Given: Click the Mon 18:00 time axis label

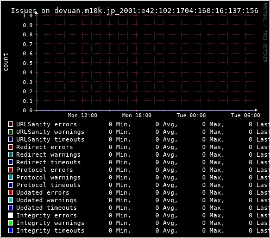Looking at the screenshot, I should (x=137, y=115).
